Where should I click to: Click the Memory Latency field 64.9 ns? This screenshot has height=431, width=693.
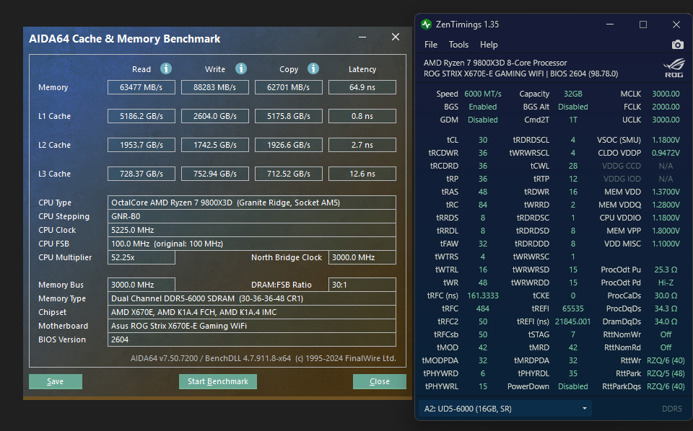(x=362, y=87)
